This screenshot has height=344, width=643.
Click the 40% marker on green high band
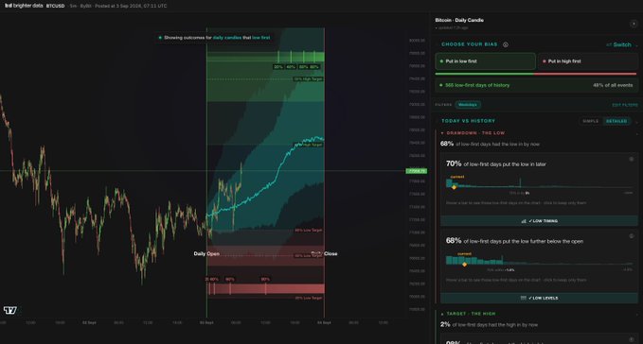point(291,67)
